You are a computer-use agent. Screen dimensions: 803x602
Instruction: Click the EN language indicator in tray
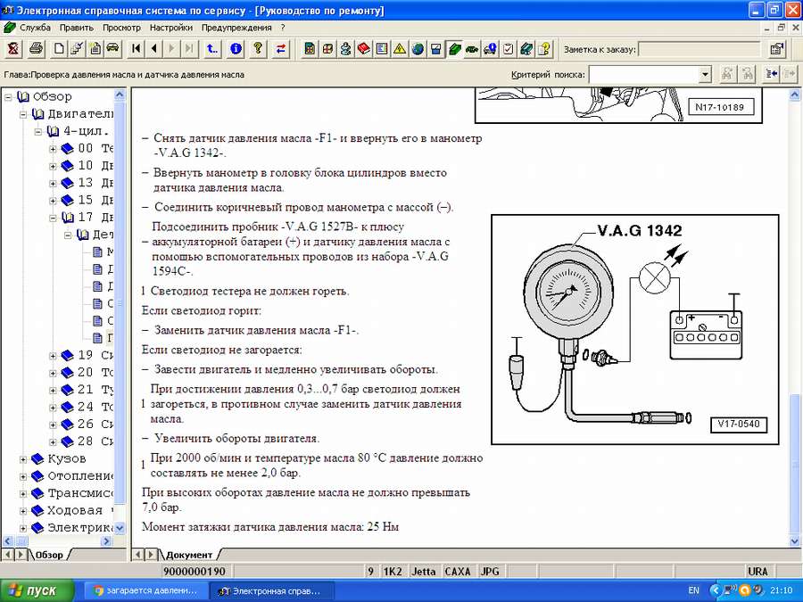(693, 590)
